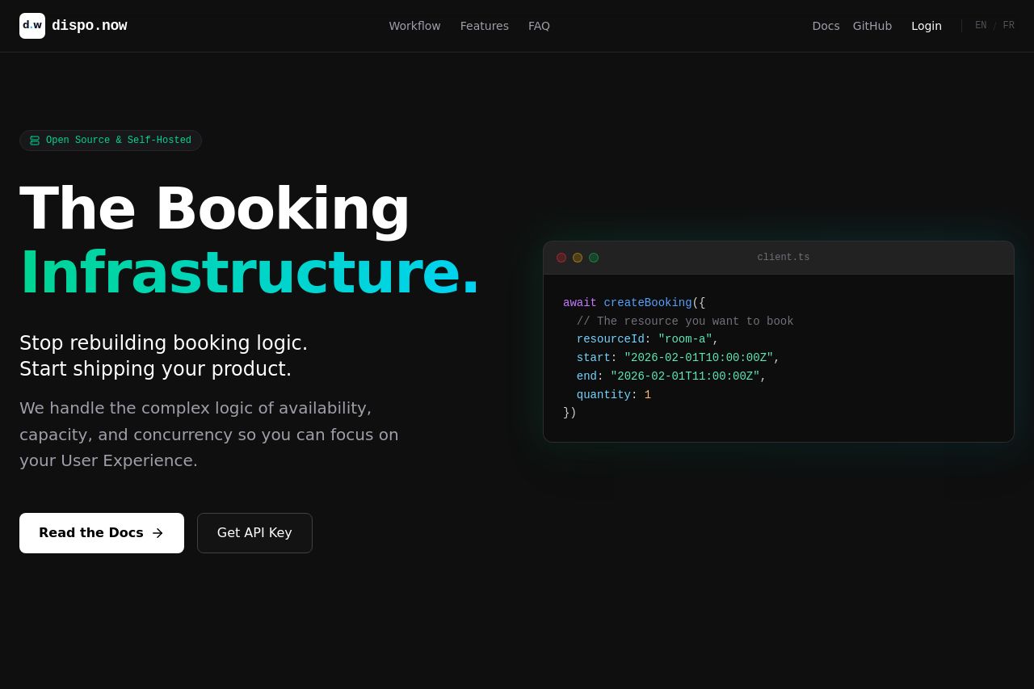Image resolution: width=1034 pixels, height=689 pixels.
Task: Switch language to FR
Action: (1008, 26)
